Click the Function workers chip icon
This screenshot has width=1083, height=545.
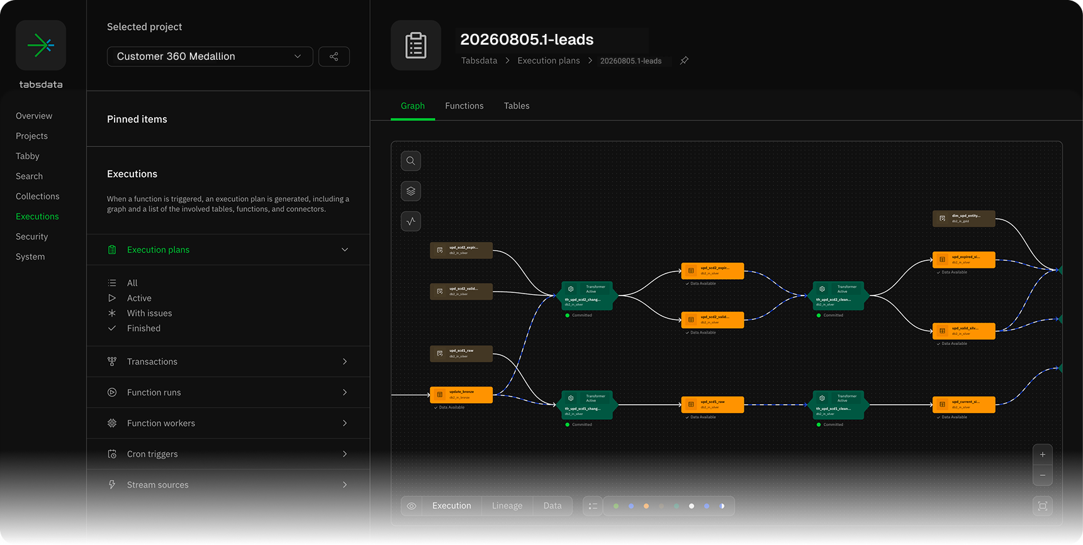pos(112,423)
